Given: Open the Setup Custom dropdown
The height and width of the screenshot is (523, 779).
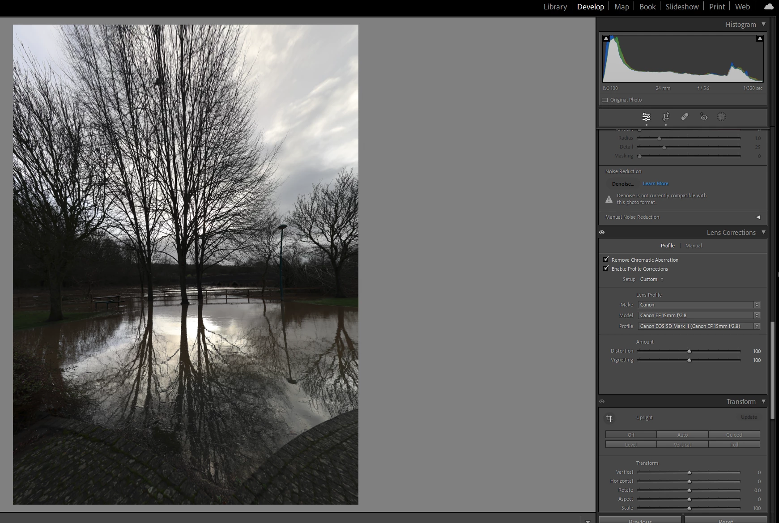Looking at the screenshot, I should (x=652, y=279).
